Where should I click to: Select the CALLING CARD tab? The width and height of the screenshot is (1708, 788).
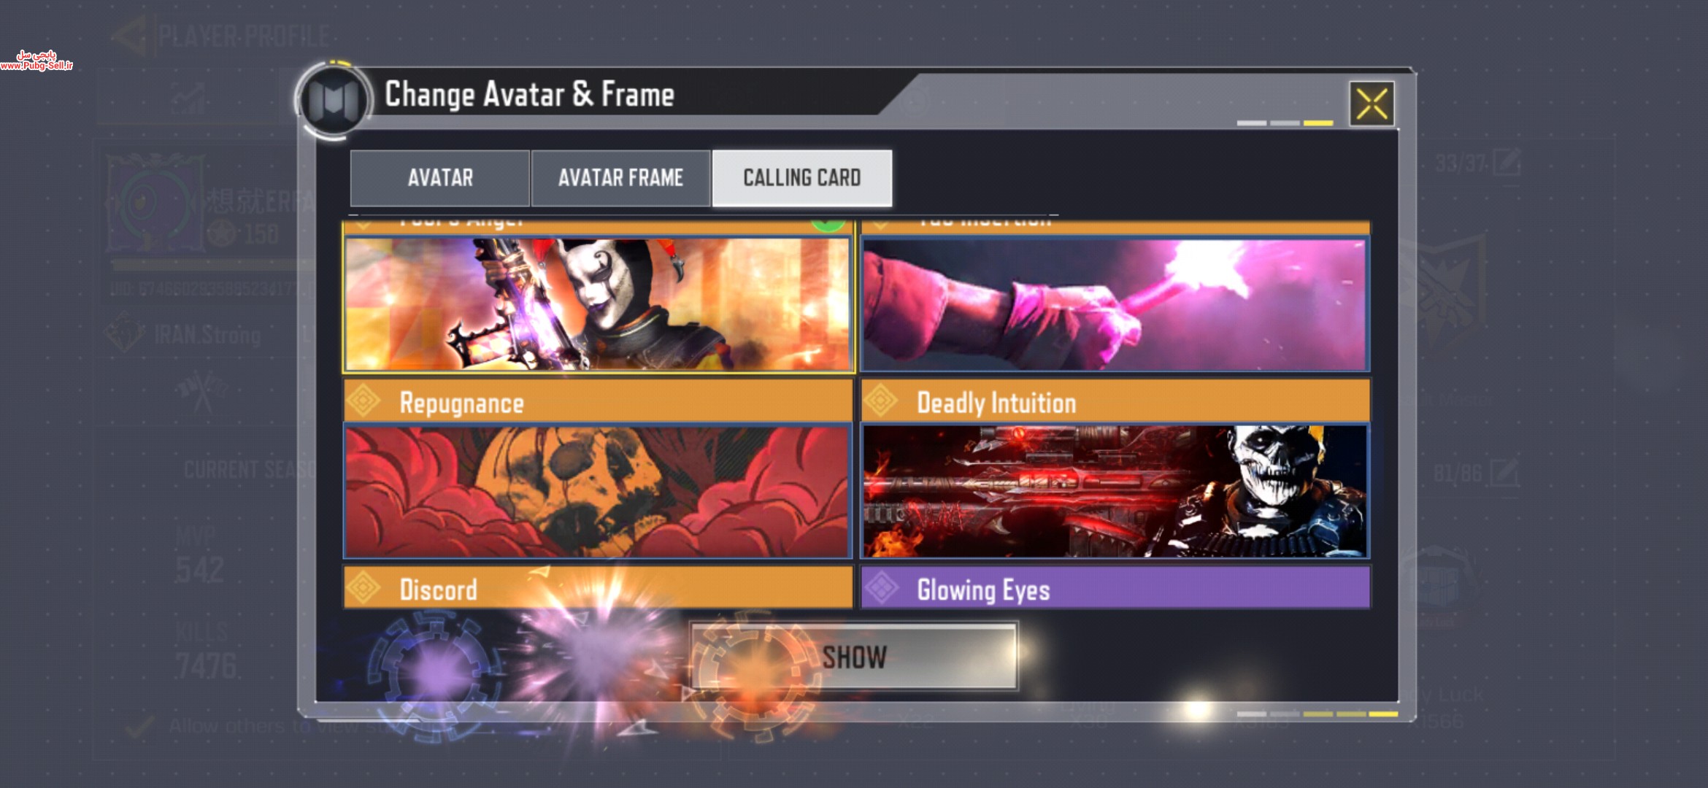point(802,178)
